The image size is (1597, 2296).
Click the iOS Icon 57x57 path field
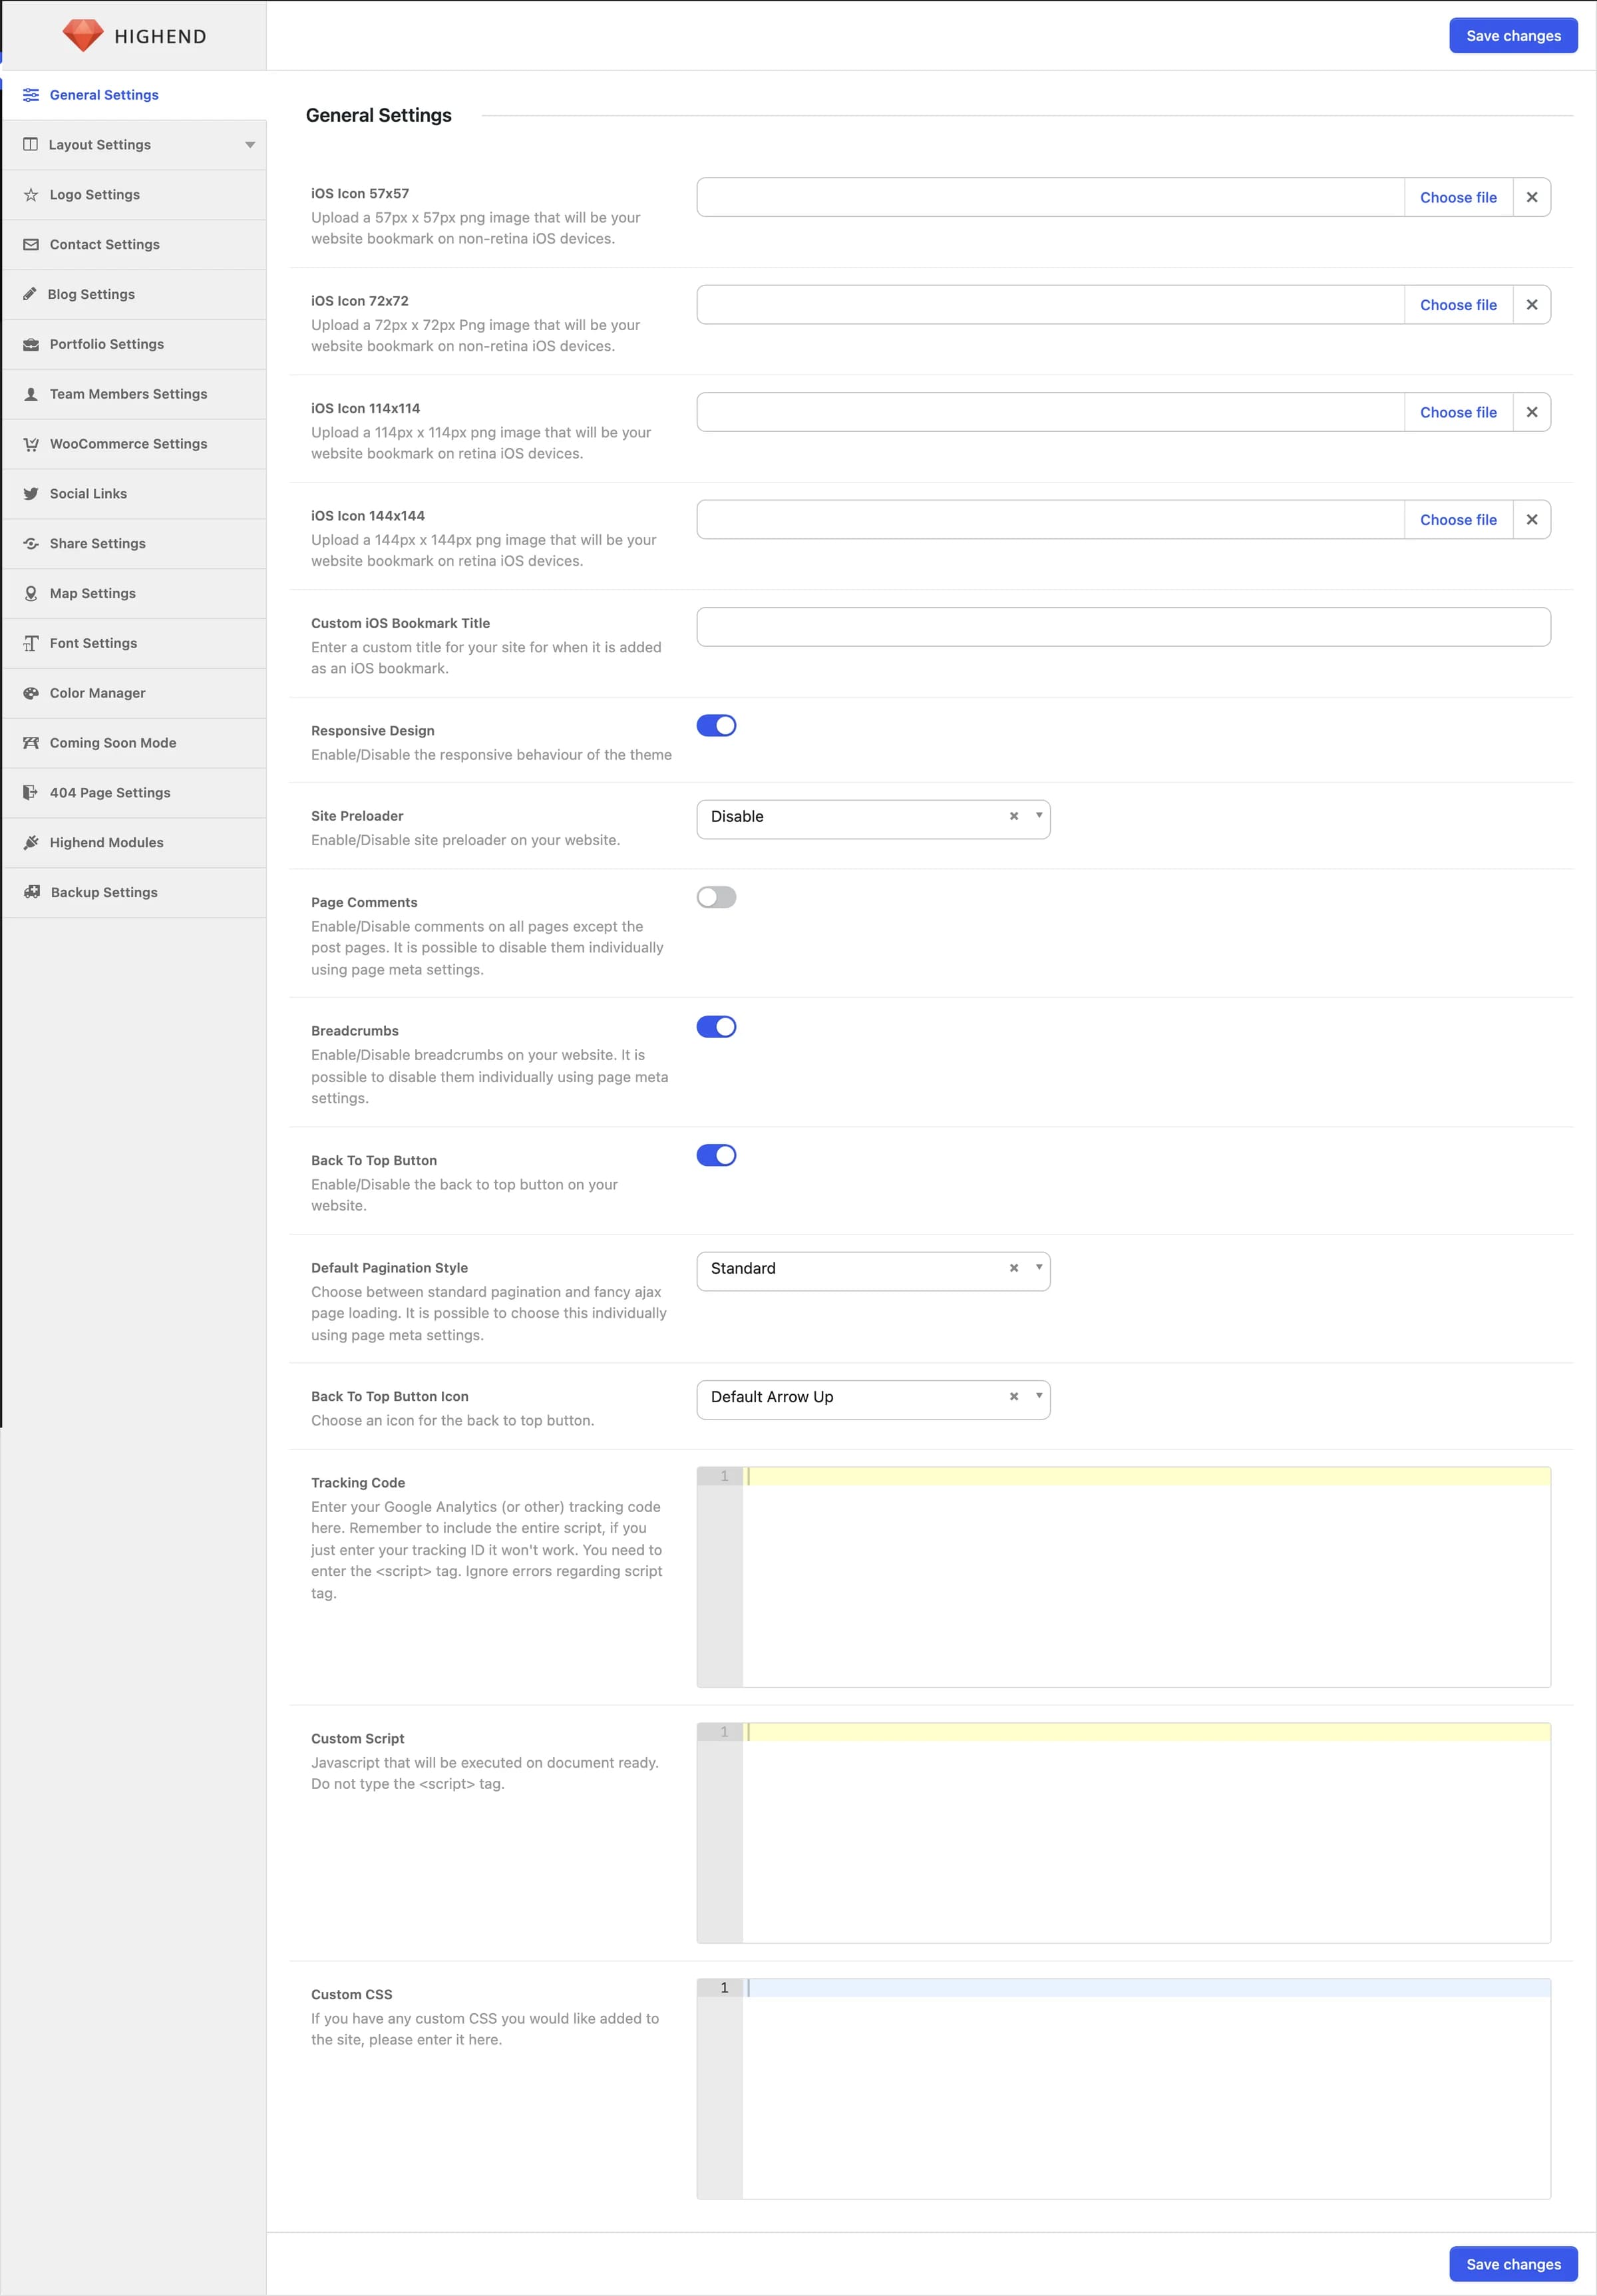click(1050, 197)
